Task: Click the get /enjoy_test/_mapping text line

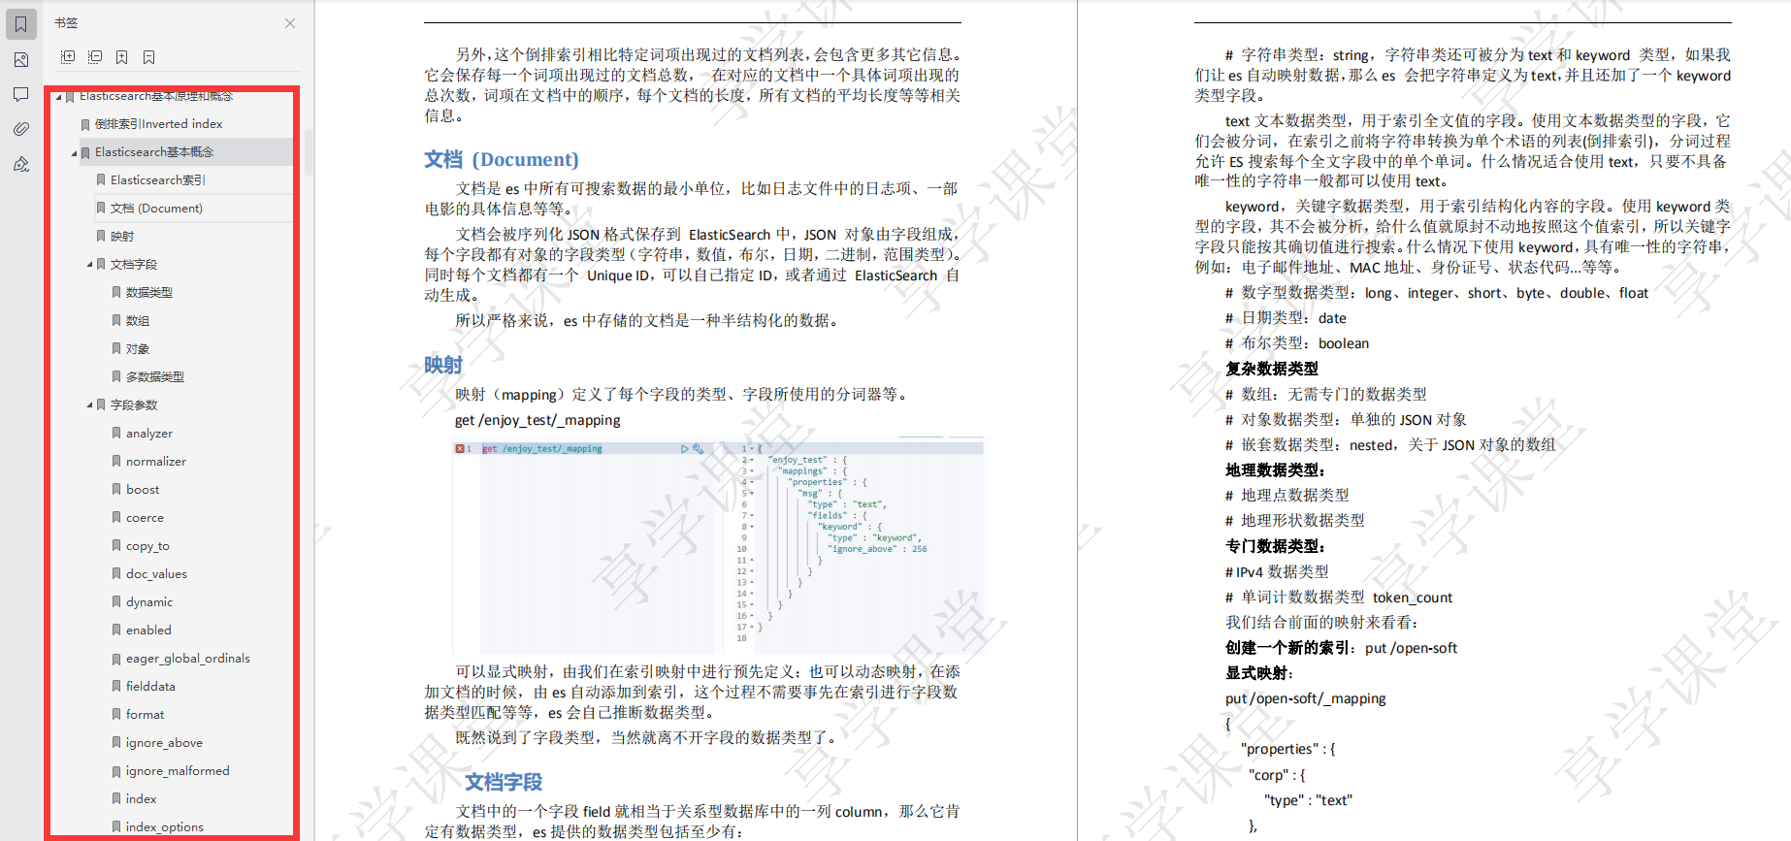Action: coord(537,420)
